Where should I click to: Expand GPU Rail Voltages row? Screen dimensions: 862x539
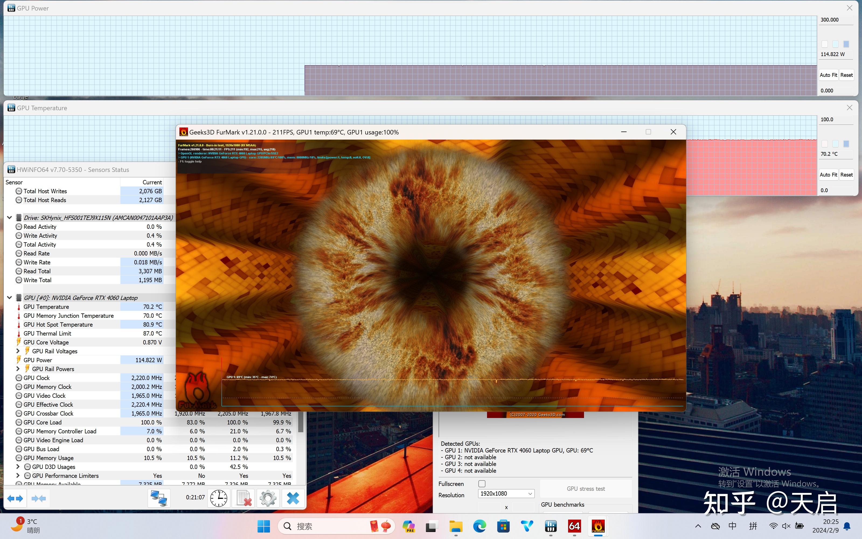tap(18, 351)
